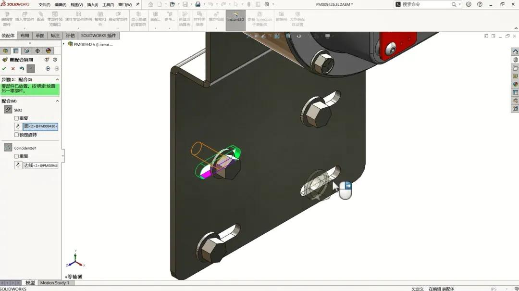Click the 插入零部件 command button

point(25,20)
